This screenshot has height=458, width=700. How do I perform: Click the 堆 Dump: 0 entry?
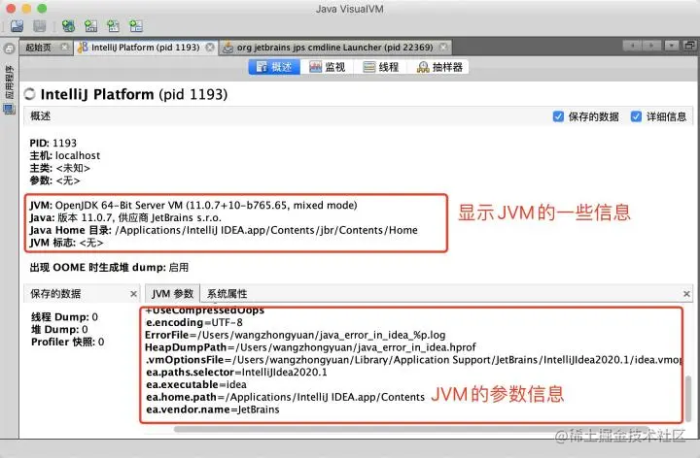tap(59, 330)
